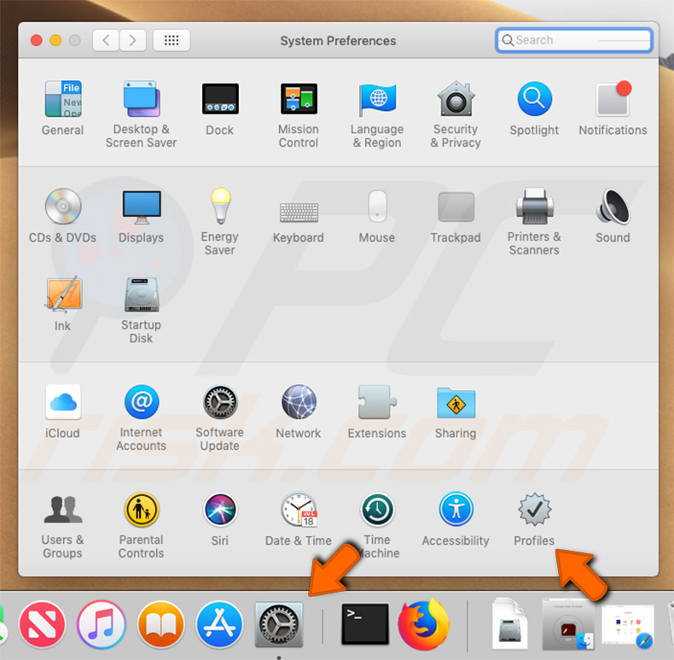Open Extensions preferences
The image size is (674, 660).
click(377, 402)
